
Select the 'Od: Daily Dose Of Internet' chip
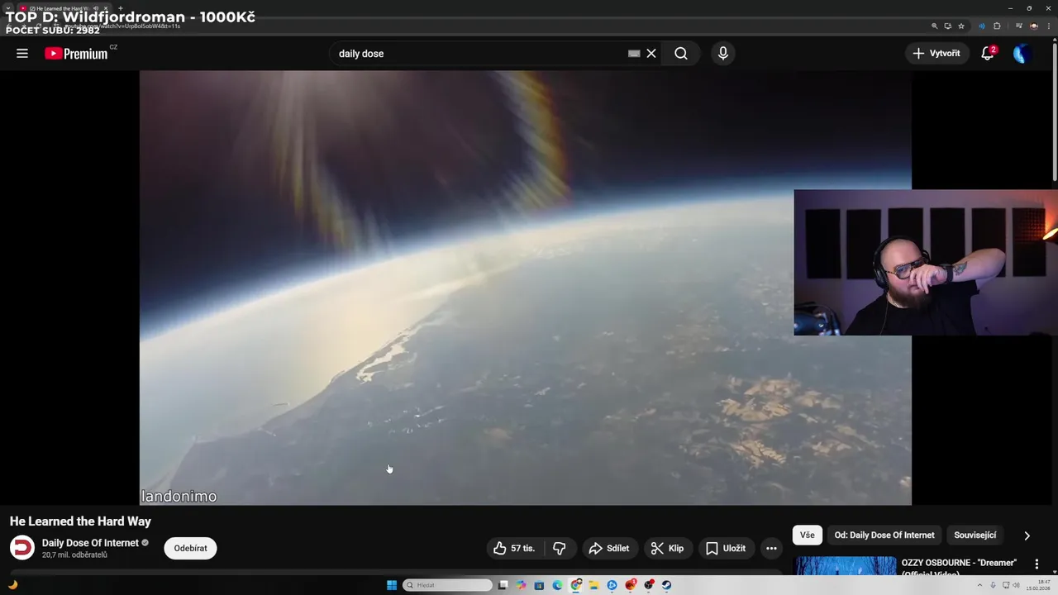pyautogui.click(x=884, y=535)
